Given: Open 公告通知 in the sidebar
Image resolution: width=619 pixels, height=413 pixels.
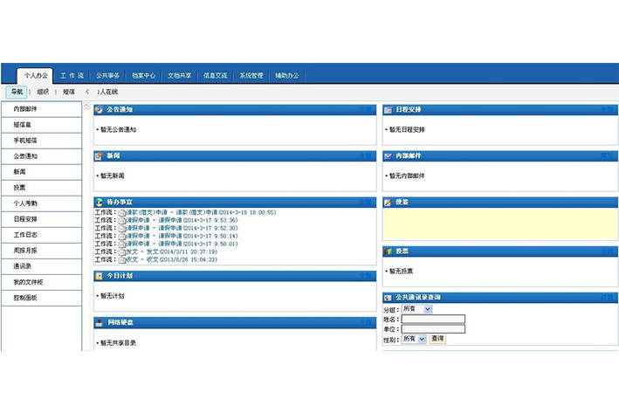Looking at the screenshot, I should (41, 156).
